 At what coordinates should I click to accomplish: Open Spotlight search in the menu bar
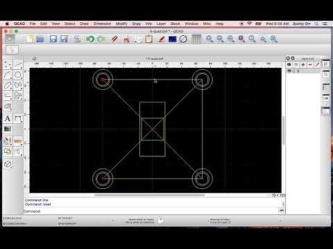coord(316,24)
